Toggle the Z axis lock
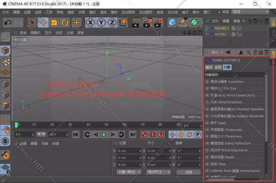The height and width of the screenshot is (183, 276). click(x=112, y=23)
